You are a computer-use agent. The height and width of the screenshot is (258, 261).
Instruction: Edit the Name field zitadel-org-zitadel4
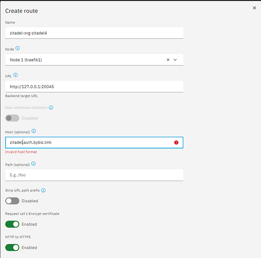(x=94, y=33)
